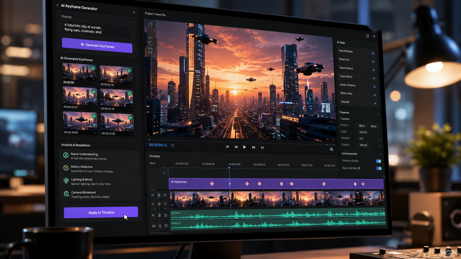The height and width of the screenshot is (259, 461).
Task: Click the Camera Movement icon
Action: click(66, 194)
